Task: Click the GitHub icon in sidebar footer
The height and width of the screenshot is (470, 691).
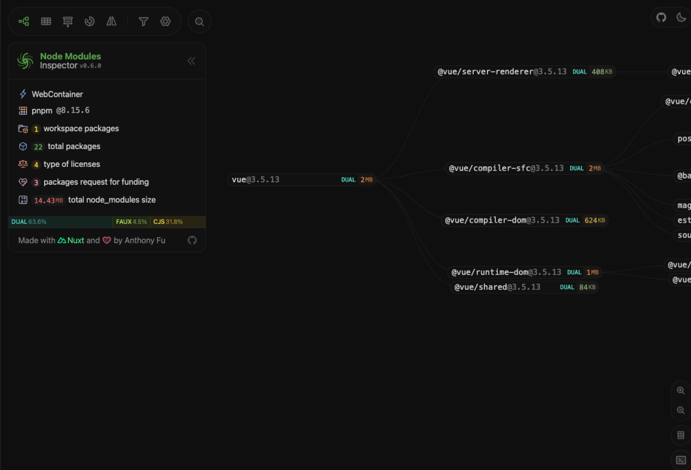Action: click(x=192, y=240)
